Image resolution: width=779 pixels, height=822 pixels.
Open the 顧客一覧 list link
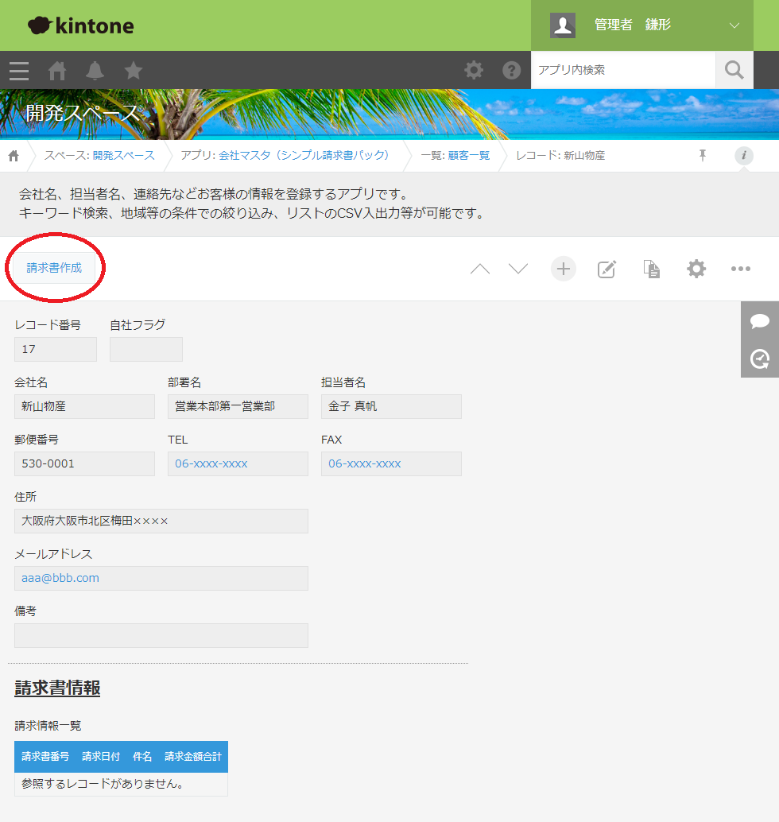pos(469,156)
